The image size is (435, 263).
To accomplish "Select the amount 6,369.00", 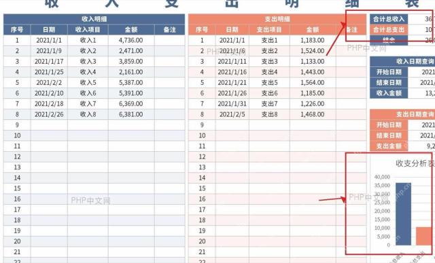I will [131, 104].
